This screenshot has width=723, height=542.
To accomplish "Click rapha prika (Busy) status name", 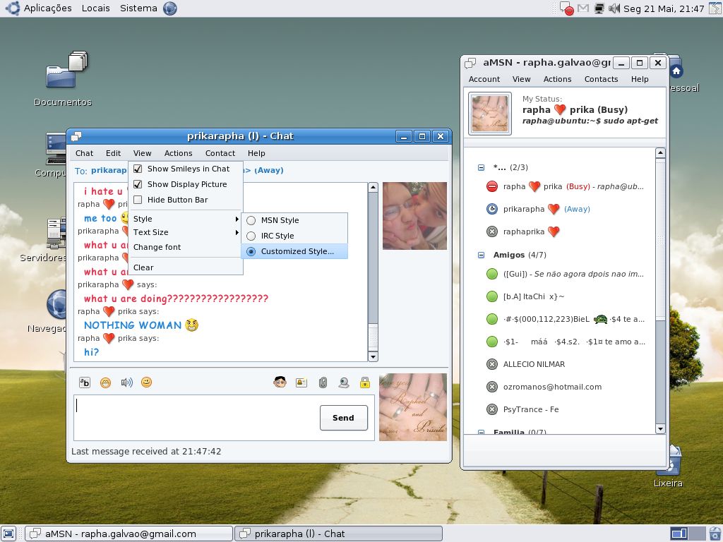I will click(x=575, y=109).
